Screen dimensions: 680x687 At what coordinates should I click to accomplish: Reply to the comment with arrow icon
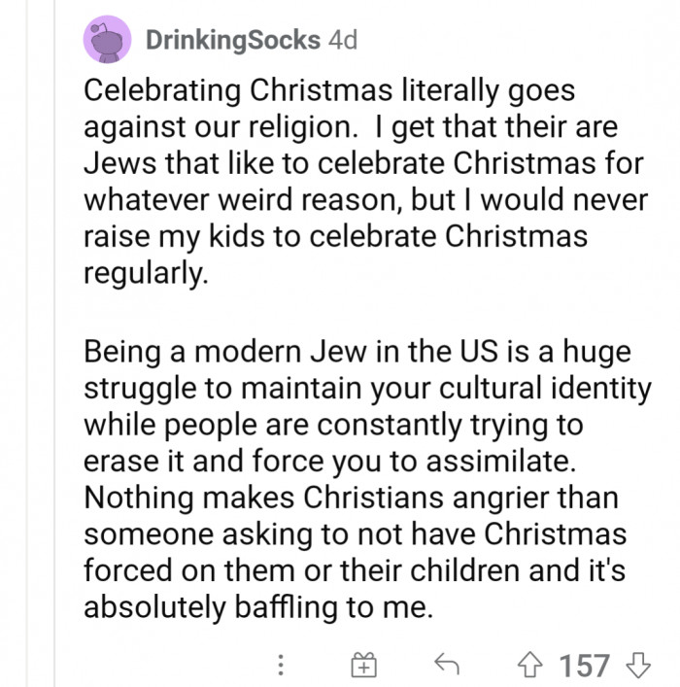click(447, 664)
